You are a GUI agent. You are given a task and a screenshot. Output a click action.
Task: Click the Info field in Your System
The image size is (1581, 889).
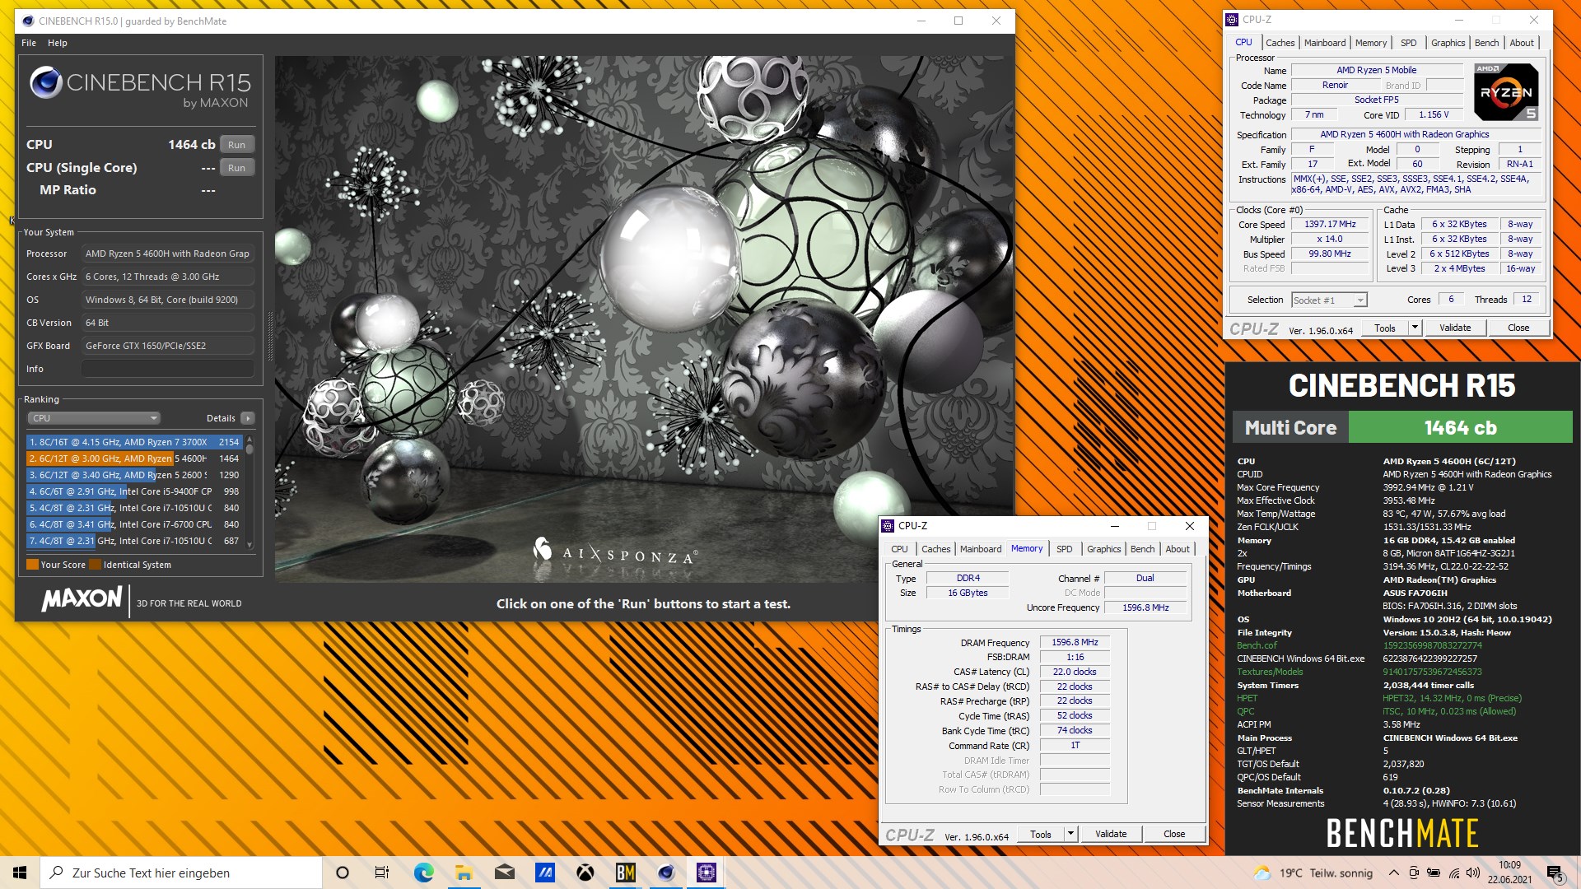coord(168,369)
